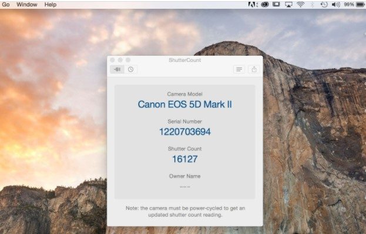Open the Wi-Fi status menu
Screen dimensions: 366x234
(301, 5)
